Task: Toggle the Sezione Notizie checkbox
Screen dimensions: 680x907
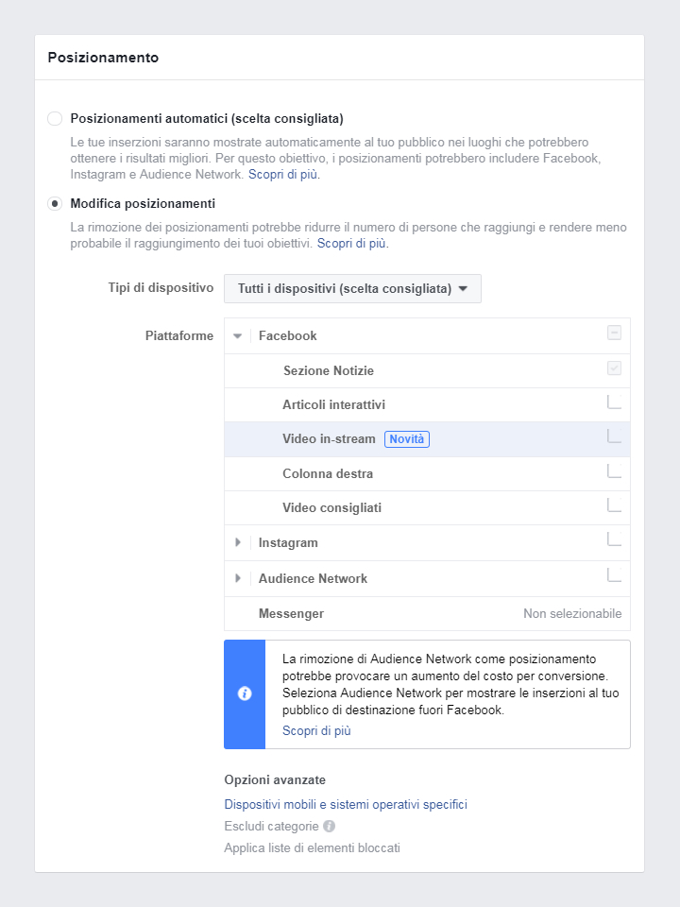Action: tap(615, 370)
